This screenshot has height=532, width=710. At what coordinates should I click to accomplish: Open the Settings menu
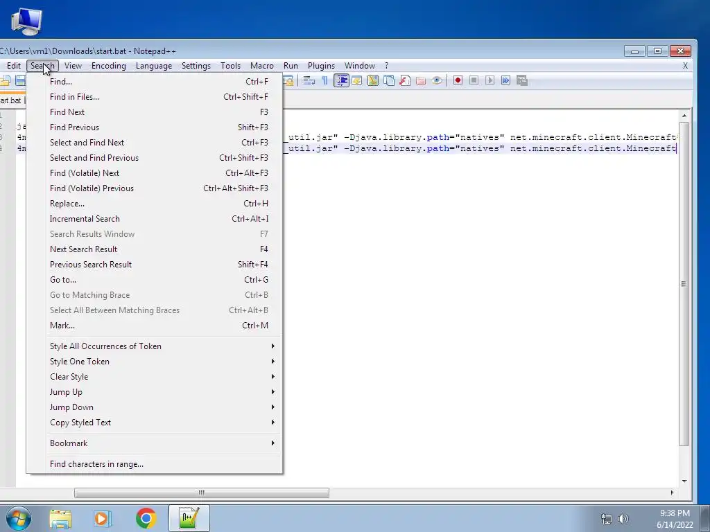tap(196, 66)
